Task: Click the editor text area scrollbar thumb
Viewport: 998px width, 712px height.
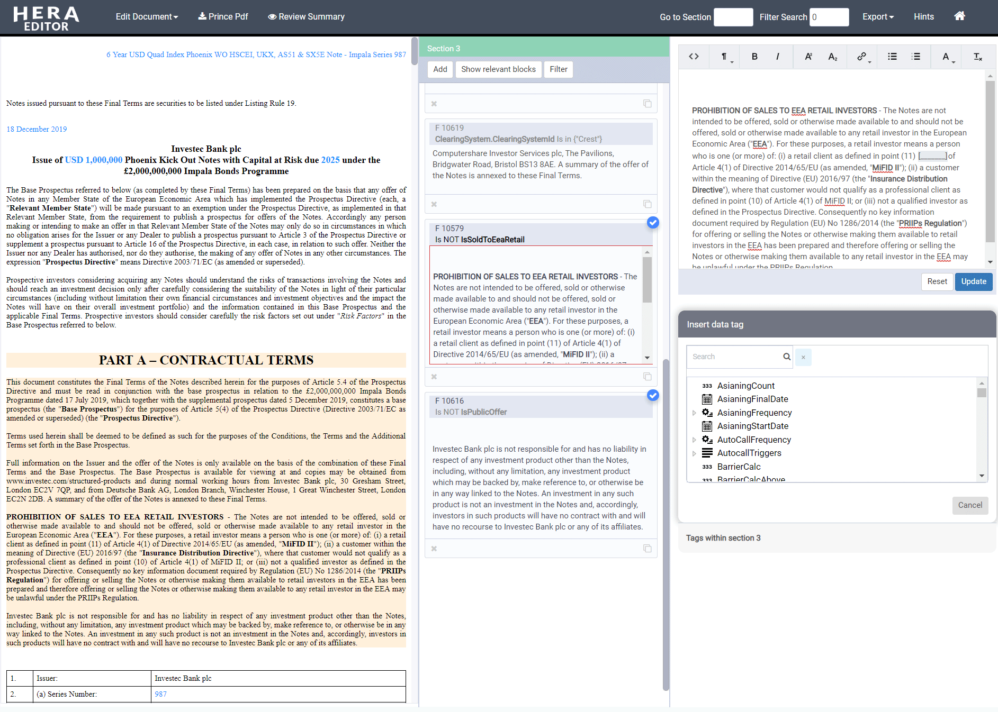Action: (990, 161)
